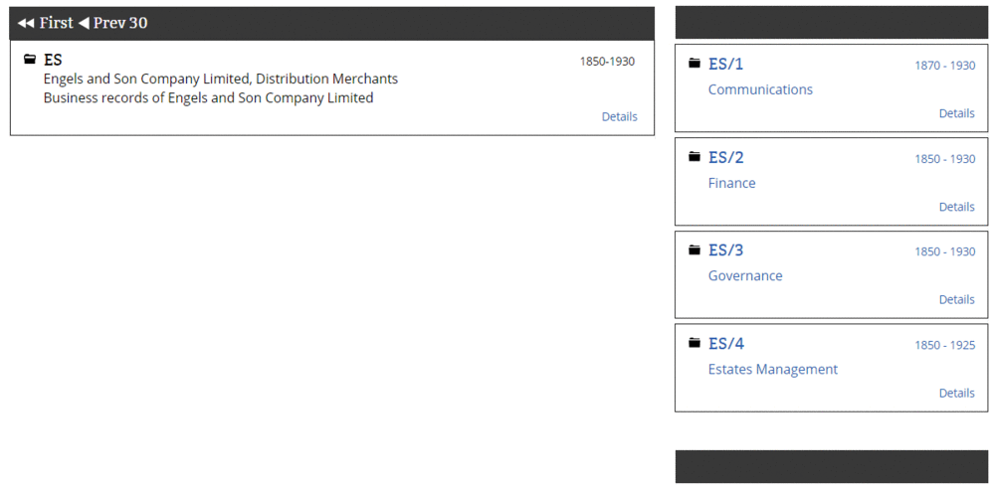Open the ES/1 reference link
Image resolution: width=995 pixels, height=494 pixels.
(725, 65)
